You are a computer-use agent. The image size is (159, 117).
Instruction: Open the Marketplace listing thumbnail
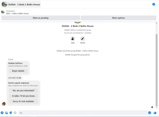3,12
